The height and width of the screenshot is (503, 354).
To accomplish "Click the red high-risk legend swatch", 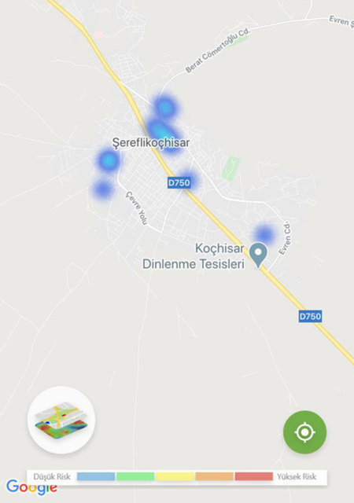I will pos(254,476).
